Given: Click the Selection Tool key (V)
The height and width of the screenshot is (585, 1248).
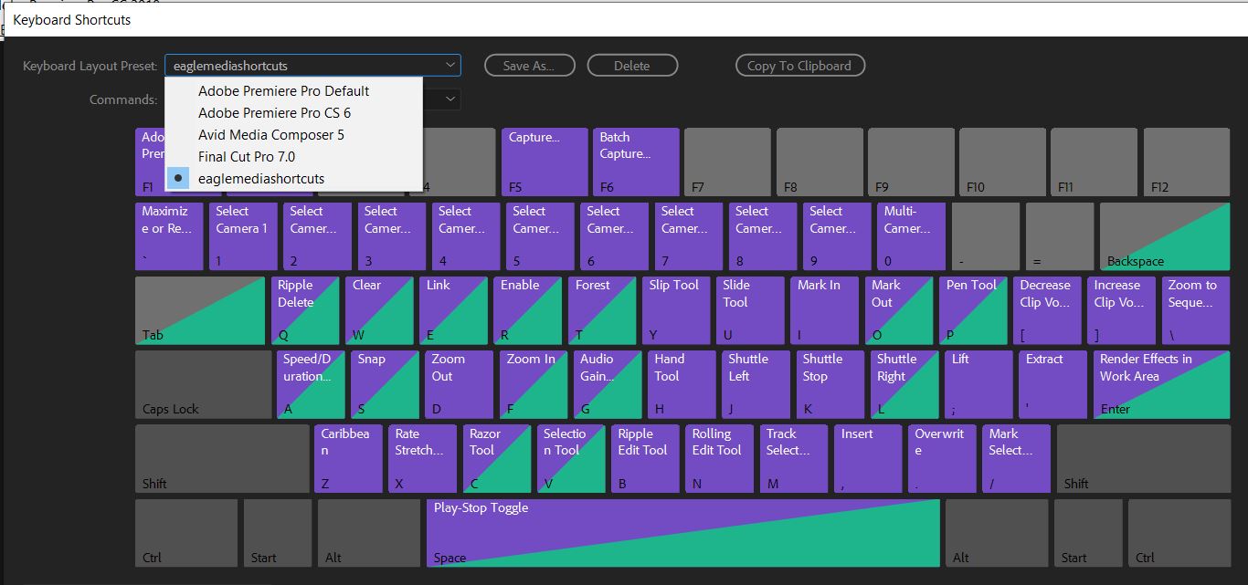Looking at the screenshot, I should click(570, 458).
